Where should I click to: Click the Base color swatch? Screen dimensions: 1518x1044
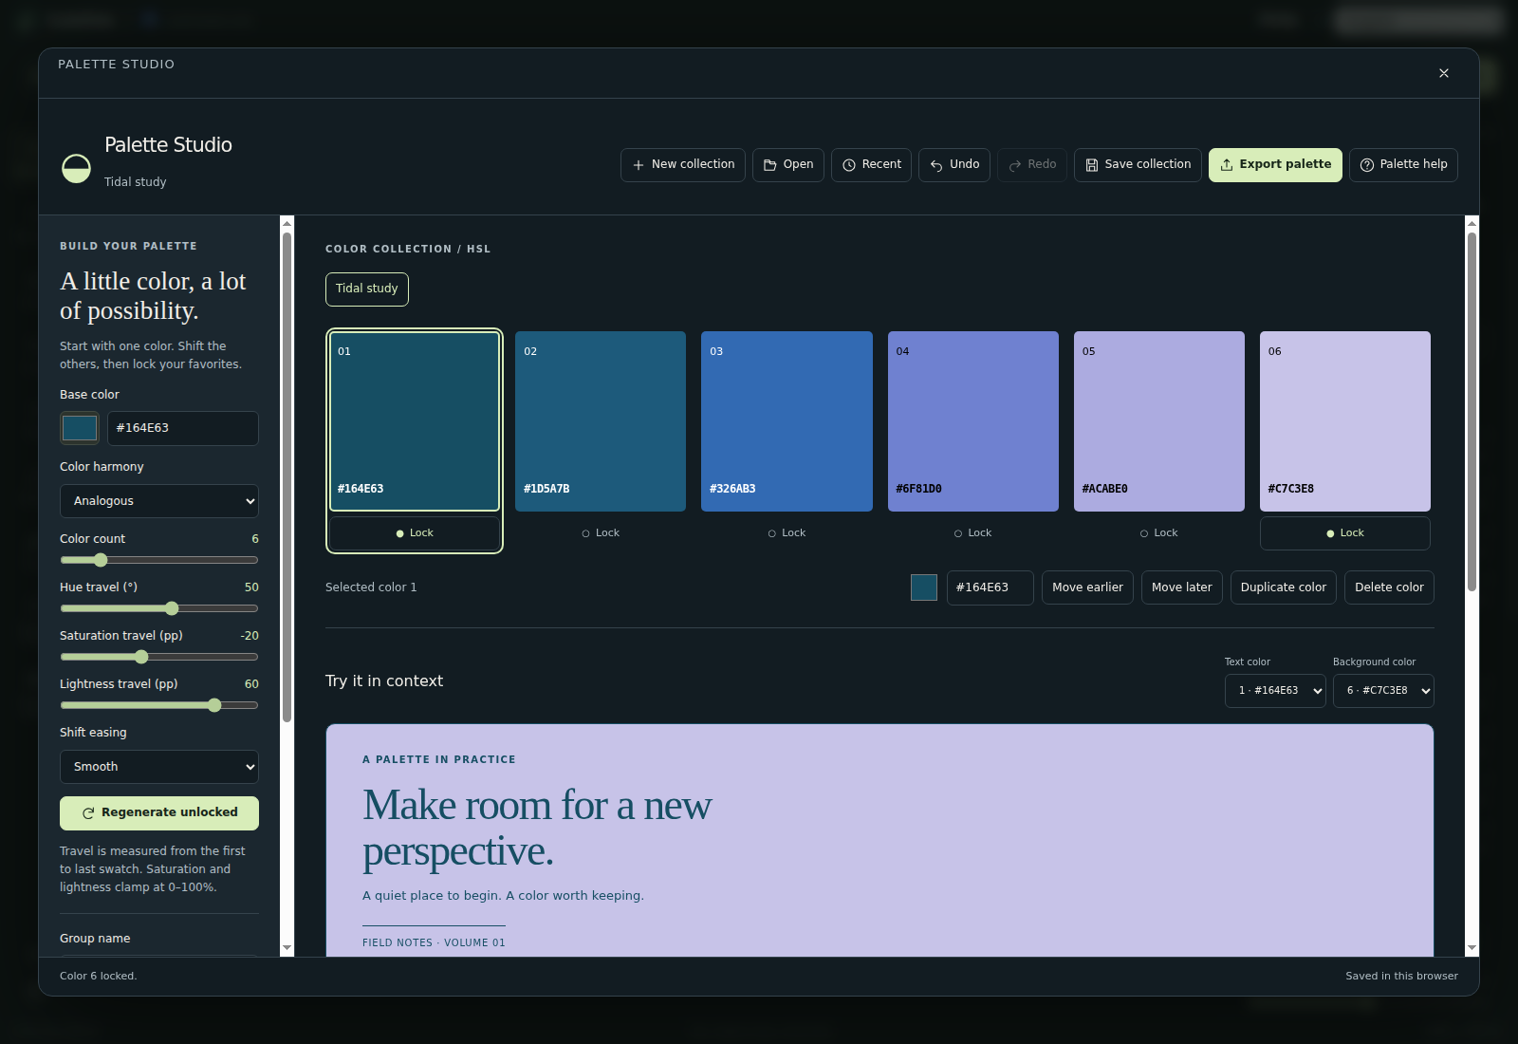click(x=80, y=428)
